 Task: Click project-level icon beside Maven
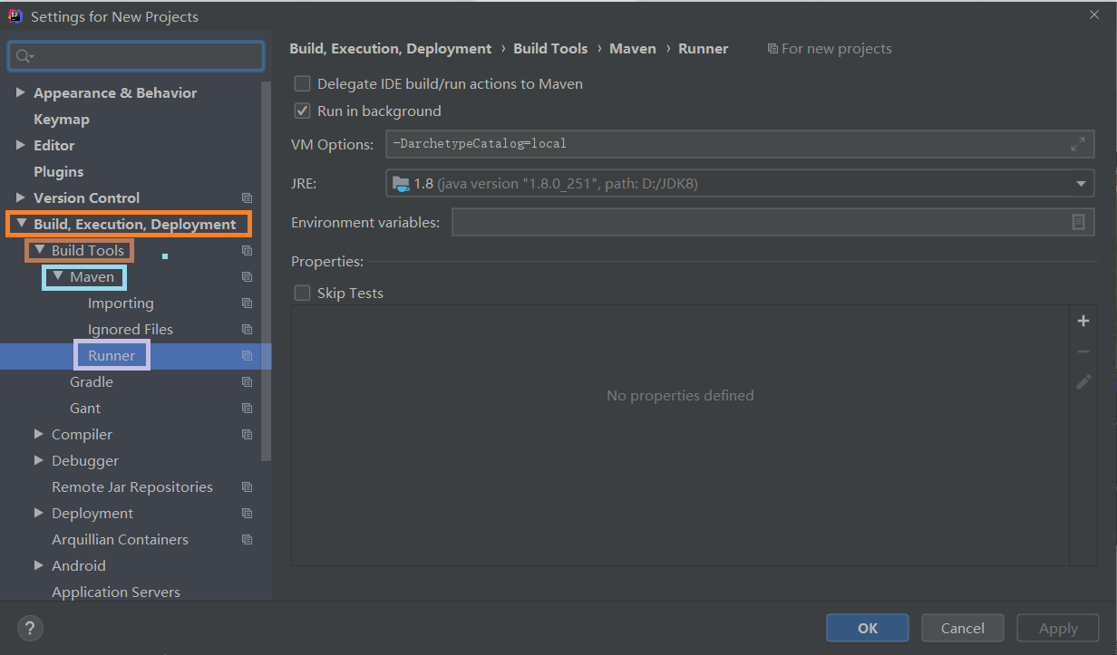tap(247, 276)
